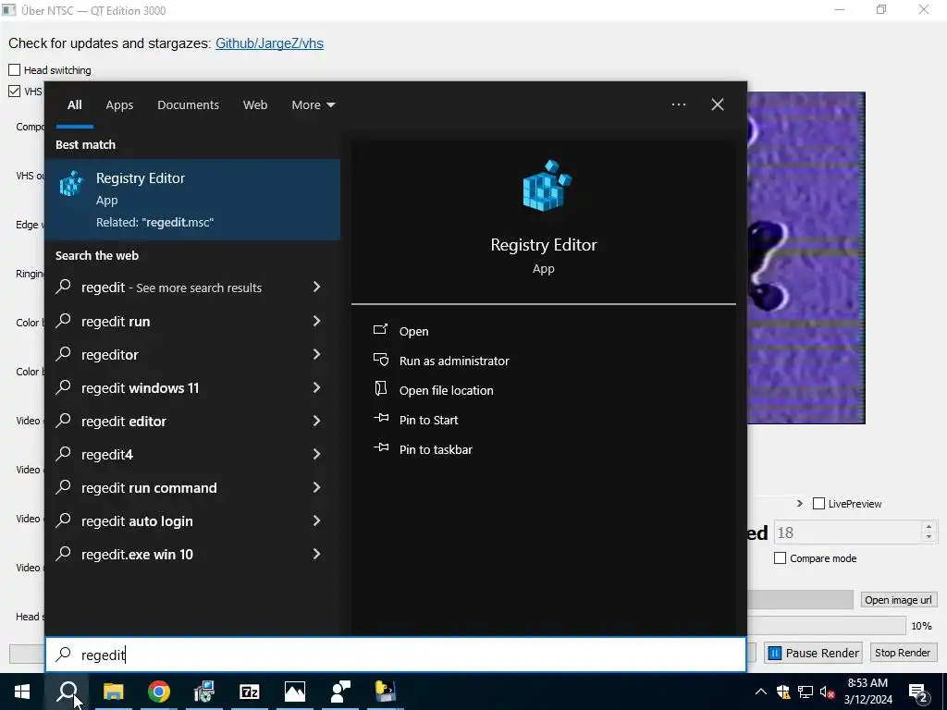Screen dimensions: 947x710
Task: Open Registry Editor best match result
Action: click(x=192, y=200)
